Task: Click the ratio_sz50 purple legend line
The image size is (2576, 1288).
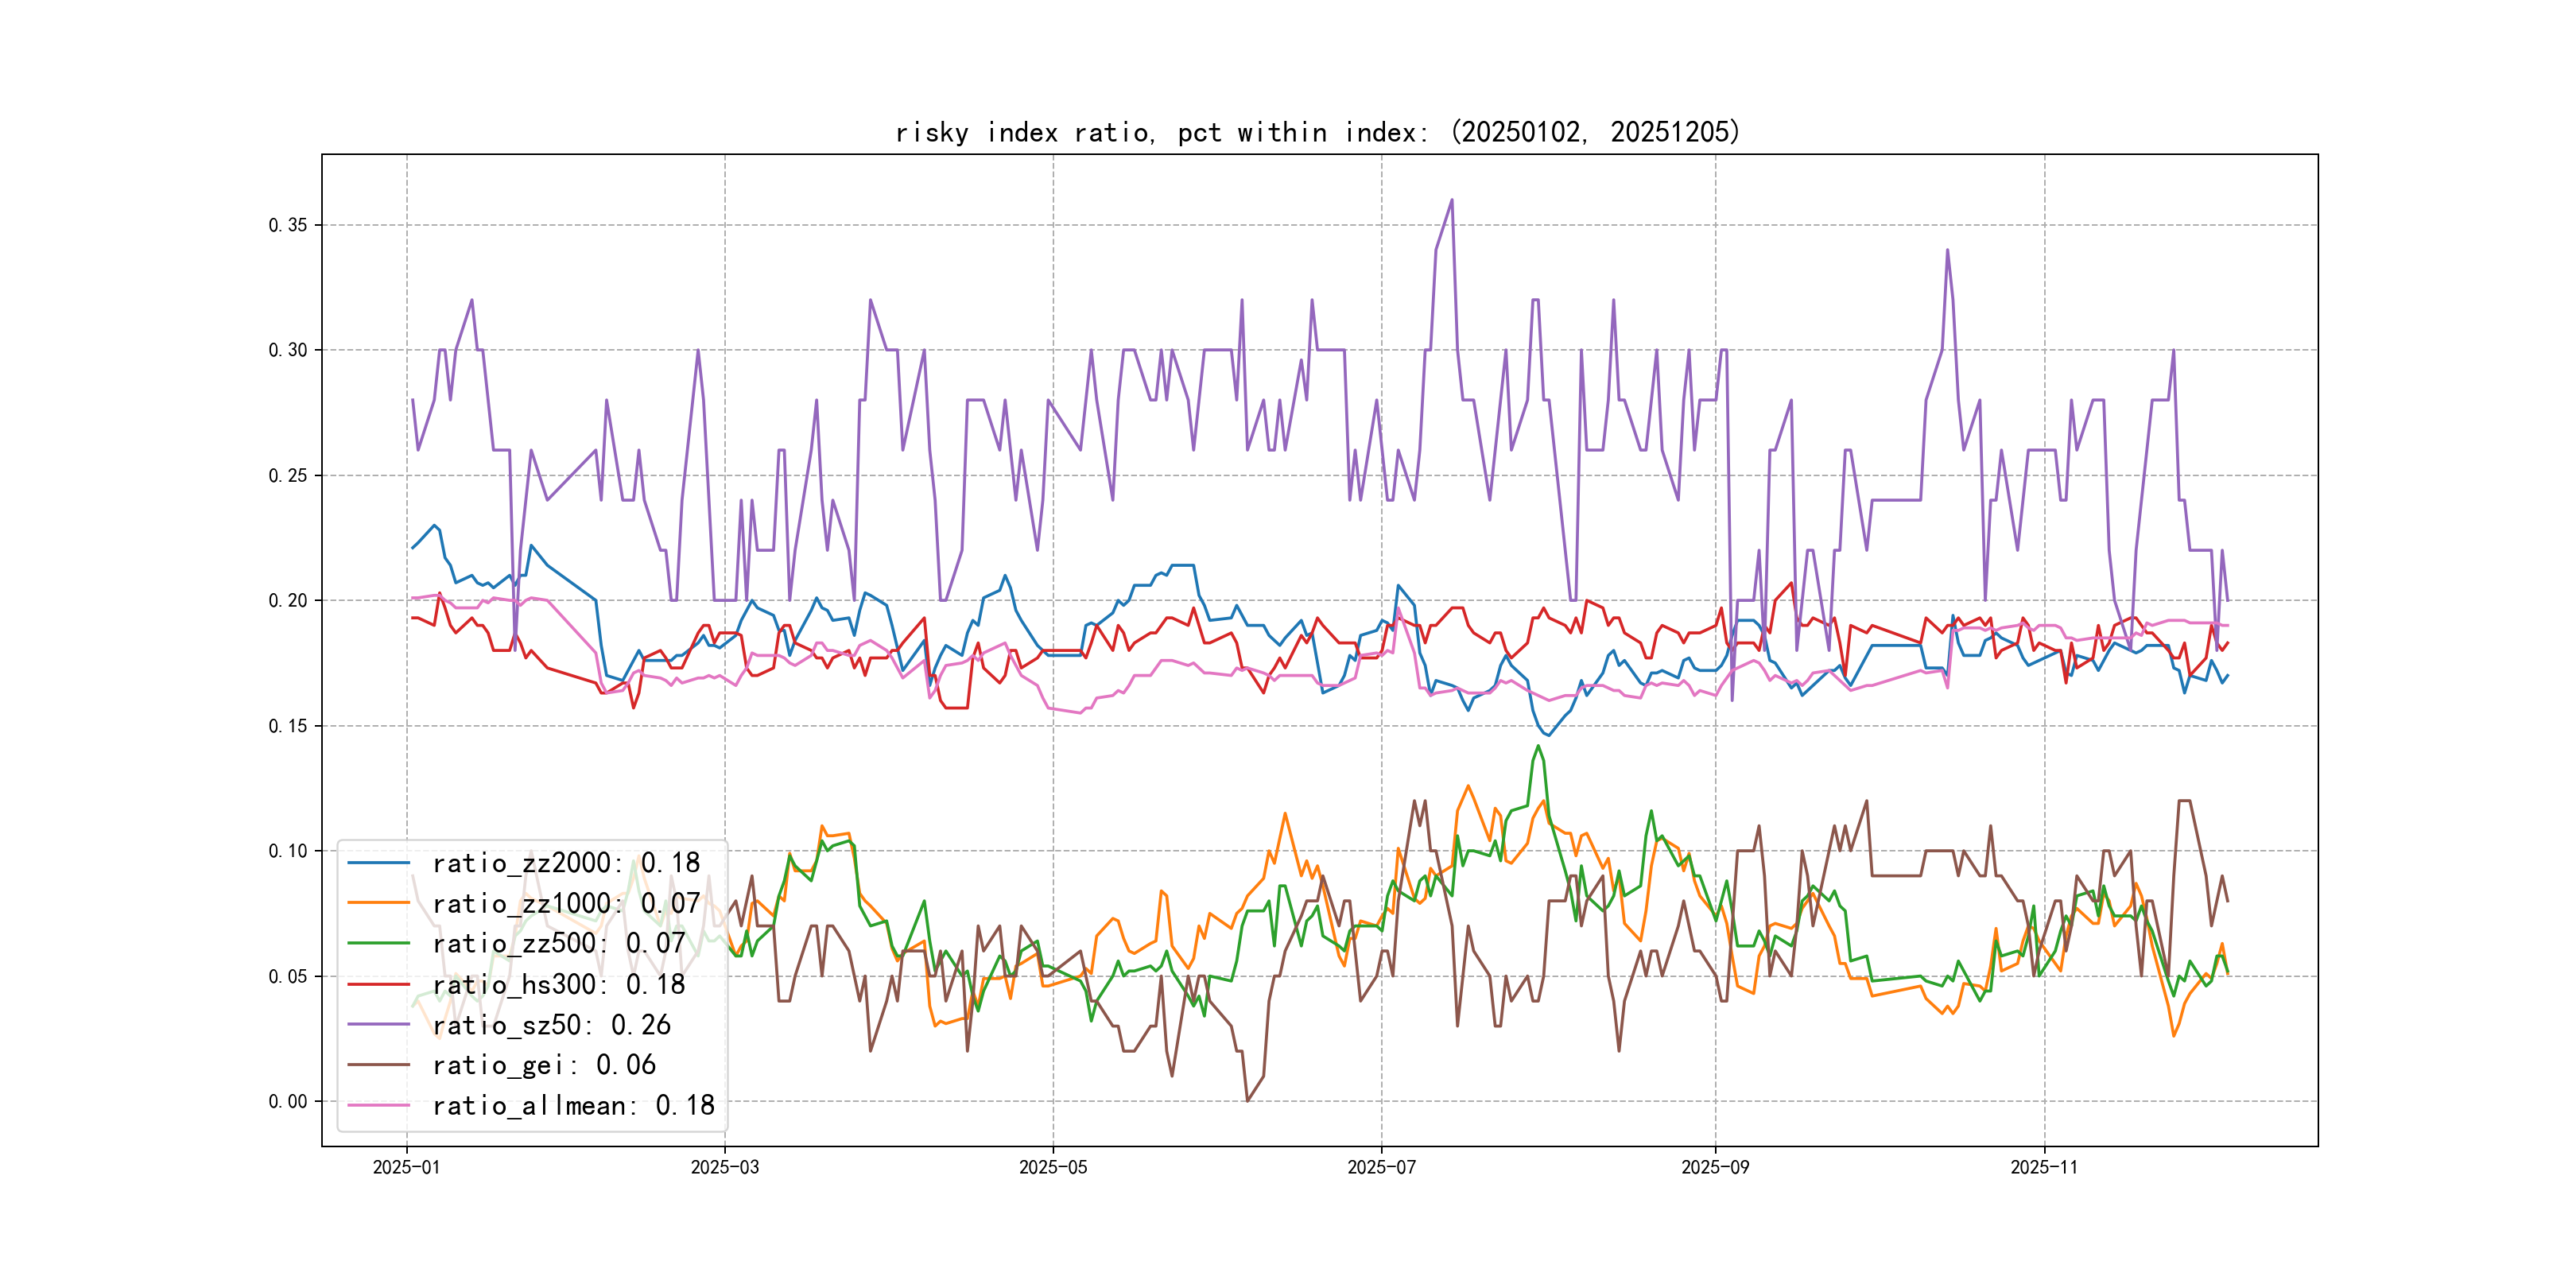Action: click(378, 1025)
